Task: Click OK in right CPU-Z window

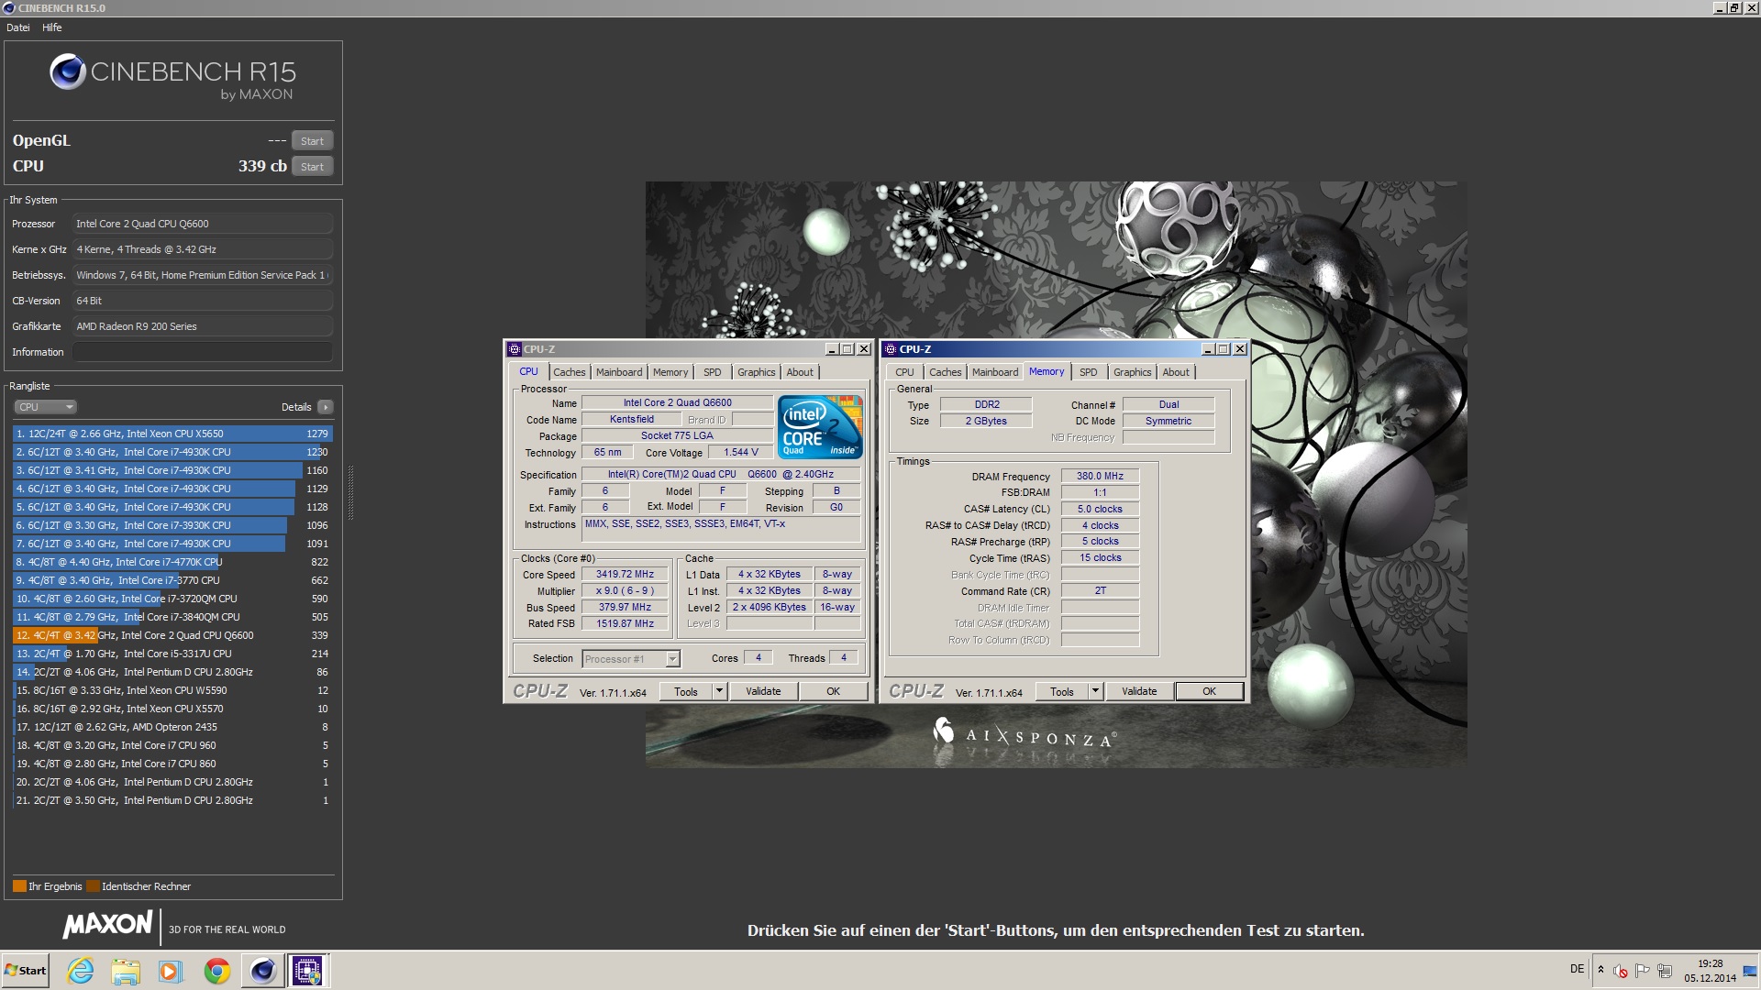Action: (1209, 692)
